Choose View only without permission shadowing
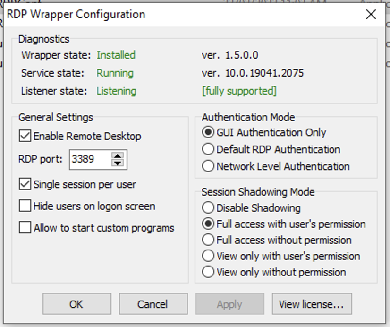Viewport: 390px width, 327px height. 208,272
